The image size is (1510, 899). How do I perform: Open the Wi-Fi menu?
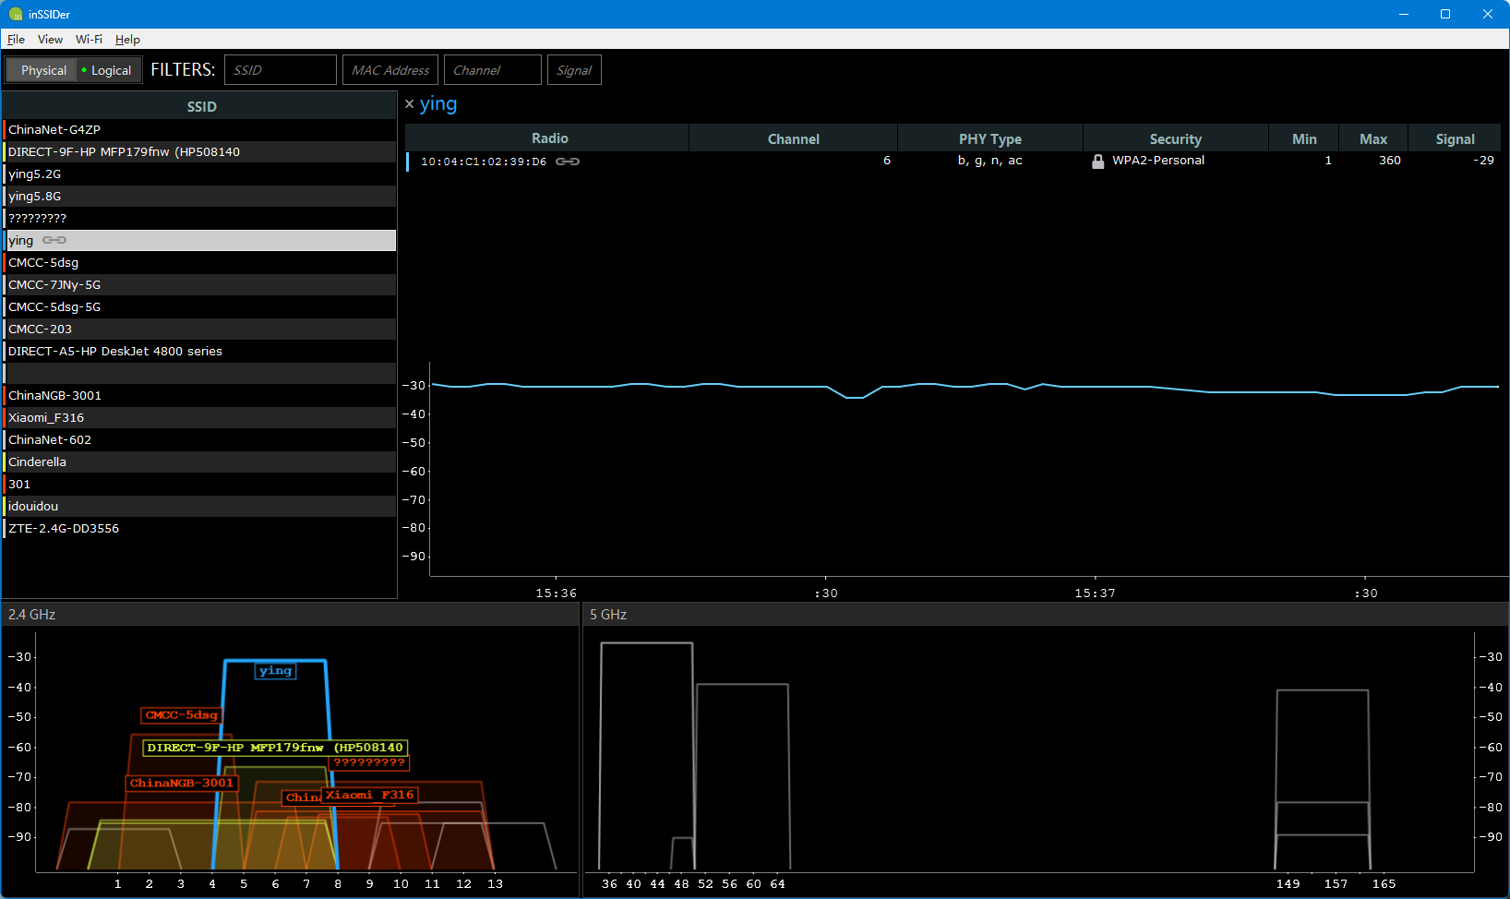tap(89, 40)
